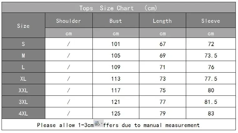Click the Sleeve value 81.5 cell

(211, 102)
